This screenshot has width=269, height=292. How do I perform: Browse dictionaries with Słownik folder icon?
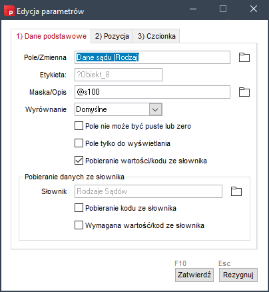pyautogui.click(x=236, y=191)
